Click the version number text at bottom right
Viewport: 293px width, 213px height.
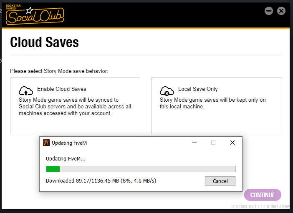(x=260, y=207)
